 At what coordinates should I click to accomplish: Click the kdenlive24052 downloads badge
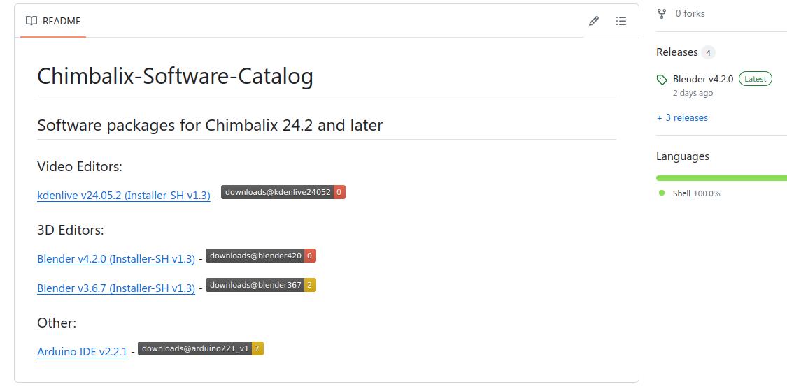tap(283, 192)
